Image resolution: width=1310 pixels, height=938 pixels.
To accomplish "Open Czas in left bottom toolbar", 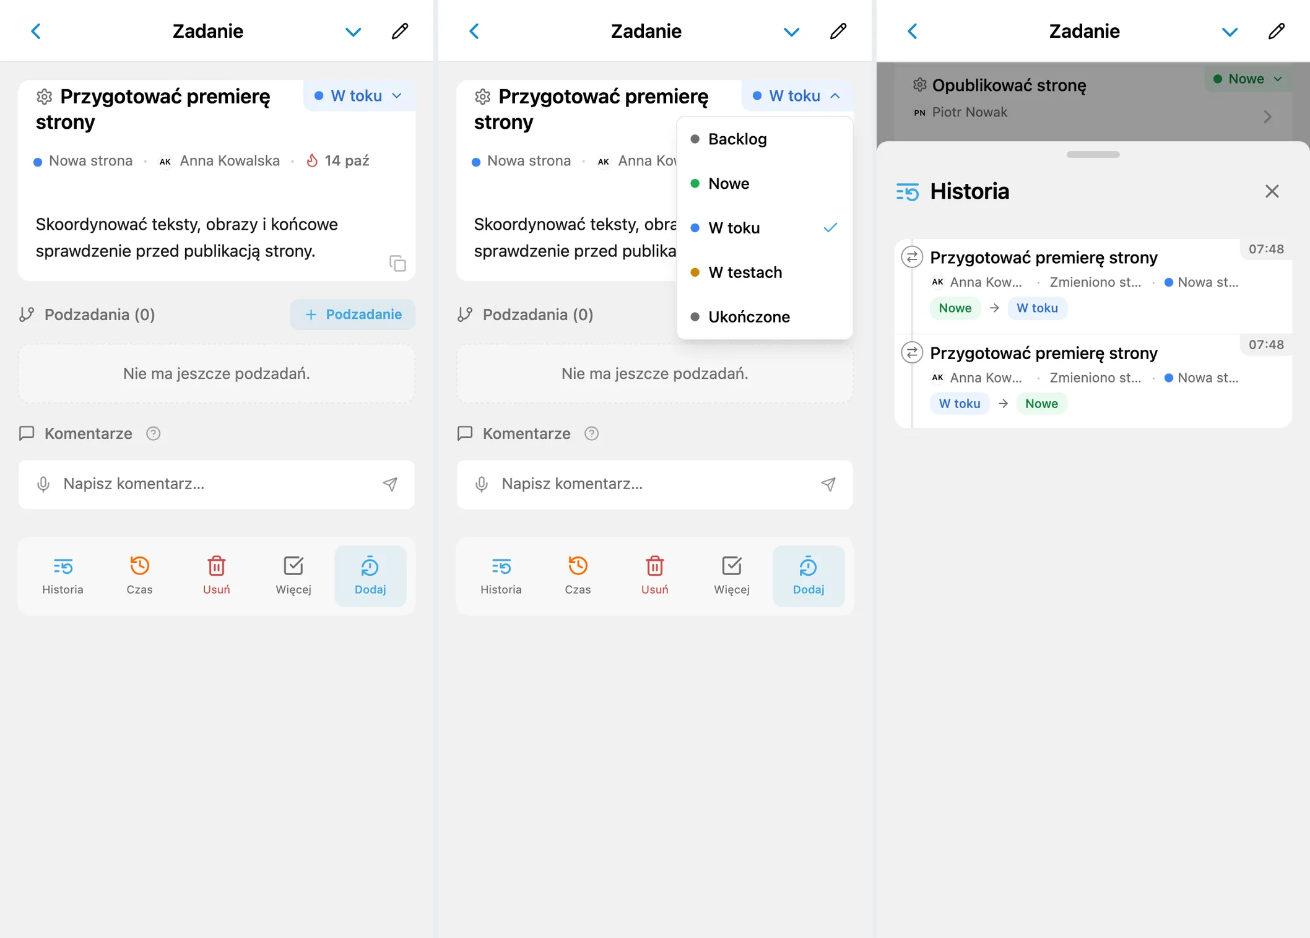I will point(139,576).
